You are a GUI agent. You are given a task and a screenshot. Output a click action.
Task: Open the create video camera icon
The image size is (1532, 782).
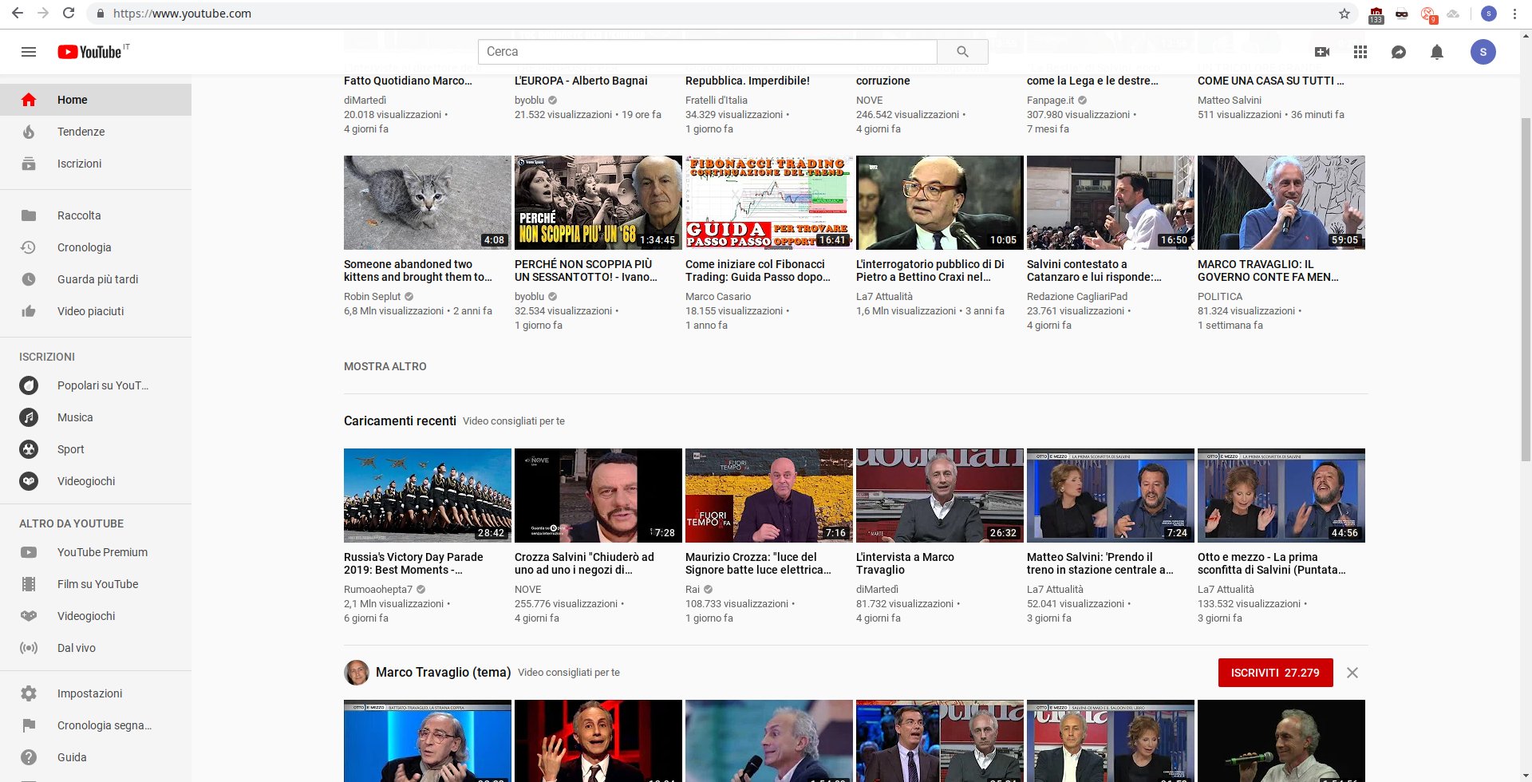1322,52
